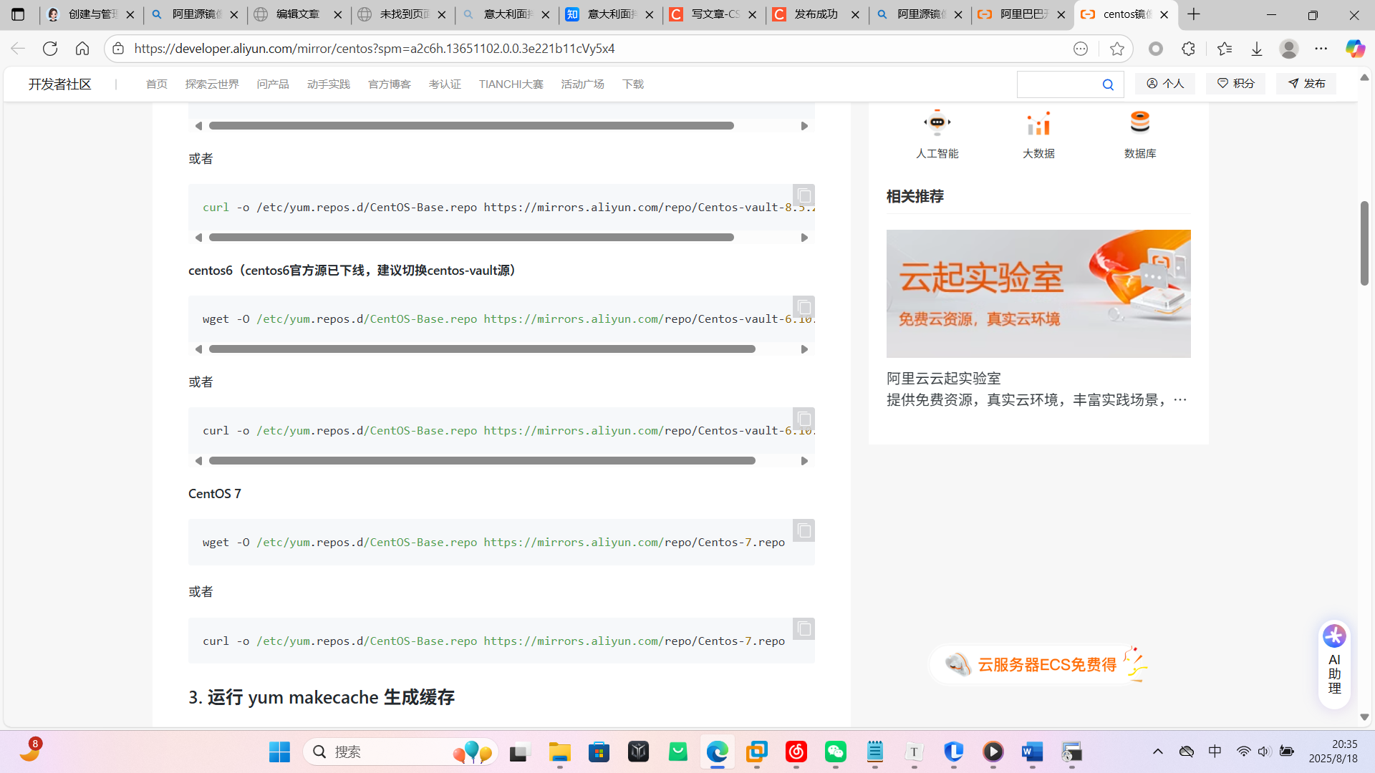Go to browser home page
This screenshot has height=773, width=1375.
pos(82,49)
